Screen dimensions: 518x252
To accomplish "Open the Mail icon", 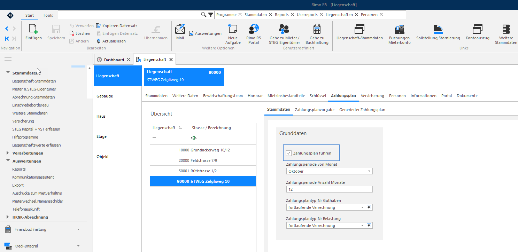I will [180, 29].
